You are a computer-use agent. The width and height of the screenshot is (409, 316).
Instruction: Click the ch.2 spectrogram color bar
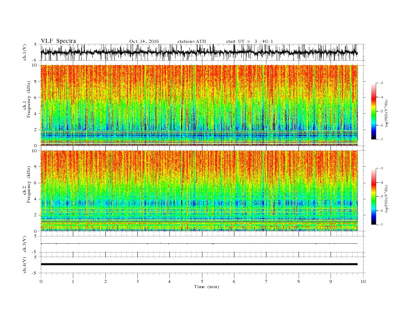373,197
